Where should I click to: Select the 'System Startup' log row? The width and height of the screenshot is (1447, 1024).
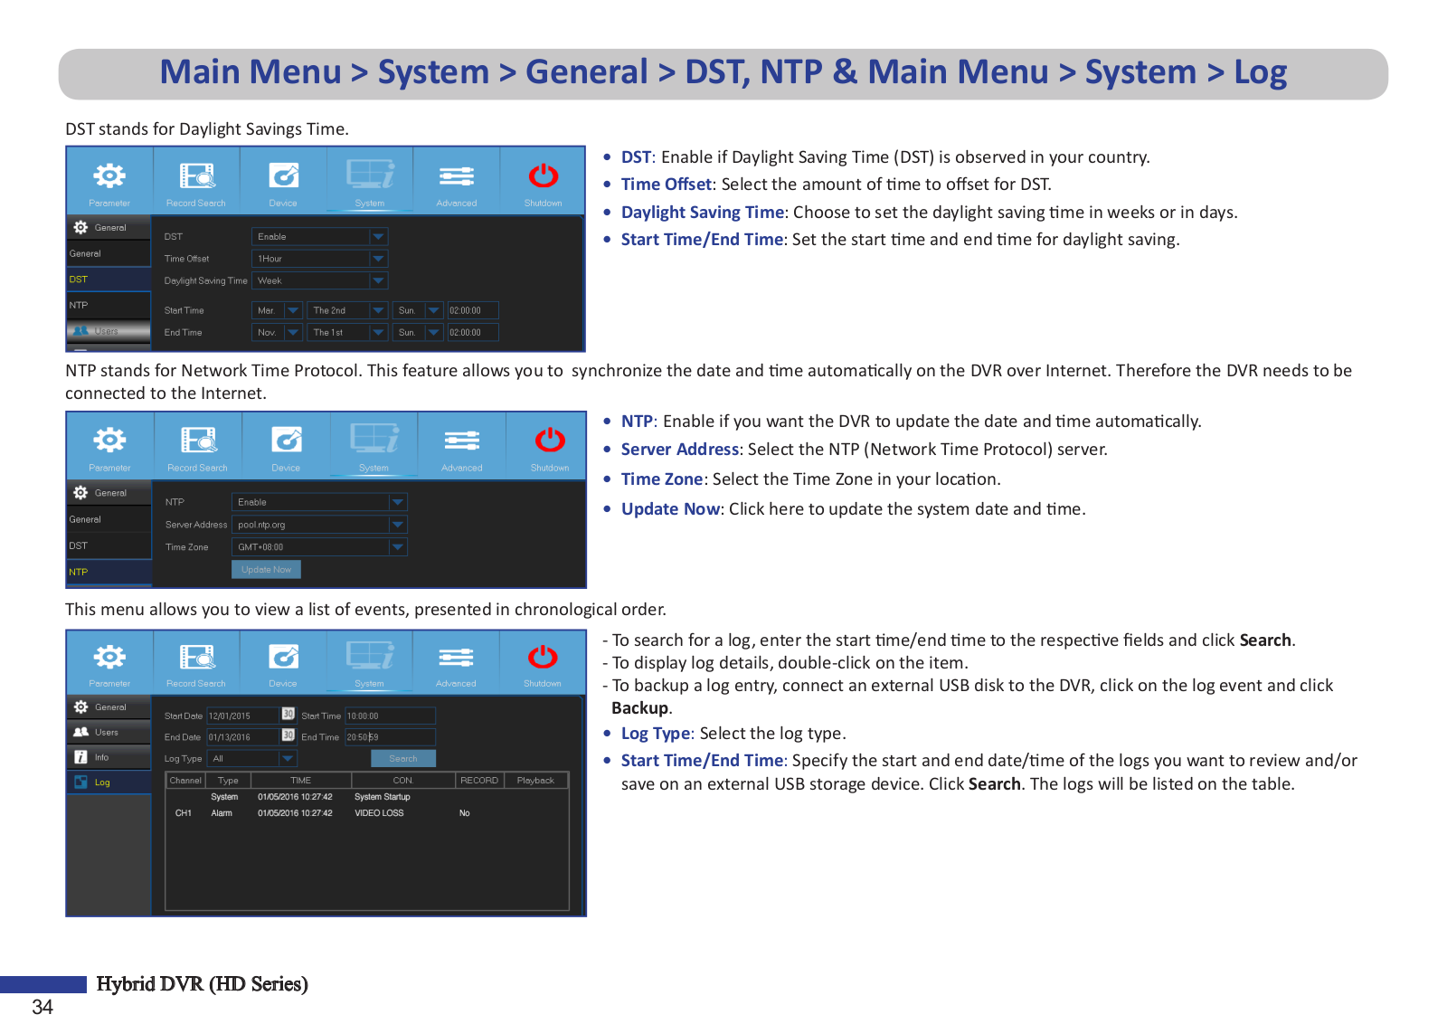pos(366,797)
